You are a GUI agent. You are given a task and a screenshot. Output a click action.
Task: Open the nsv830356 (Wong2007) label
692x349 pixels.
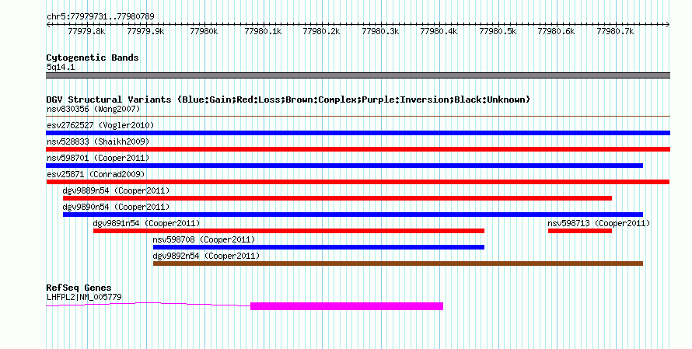(93, 109)
